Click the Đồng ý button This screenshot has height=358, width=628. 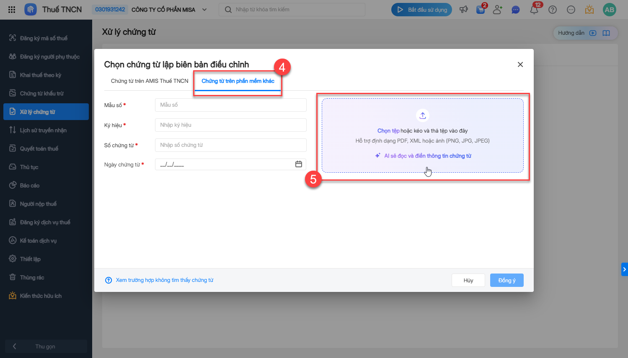[507, 280]
